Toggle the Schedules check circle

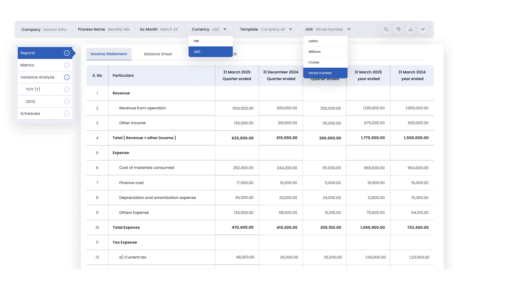click(67, 114)
